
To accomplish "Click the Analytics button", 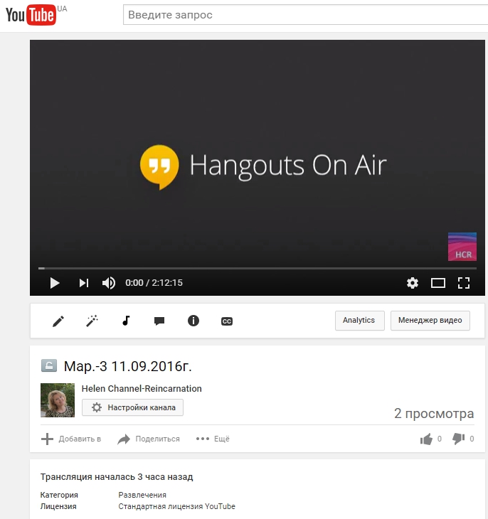I will [x=359, y=321].
